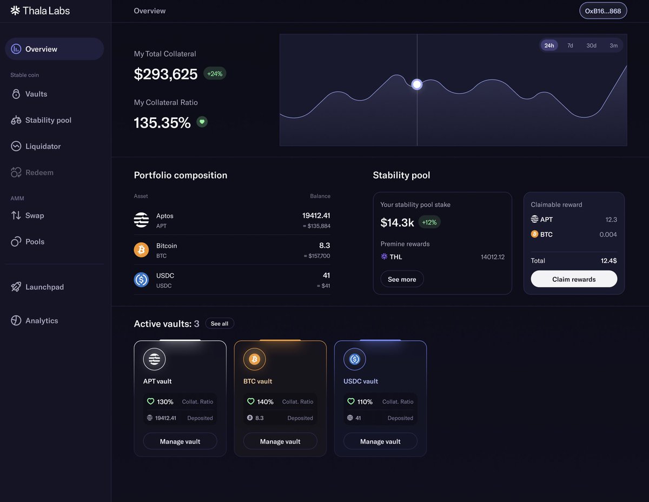This screenshot has width=649, height=502.
Task: Switch chart range to 3m
Action: click(x=614, y=45)
